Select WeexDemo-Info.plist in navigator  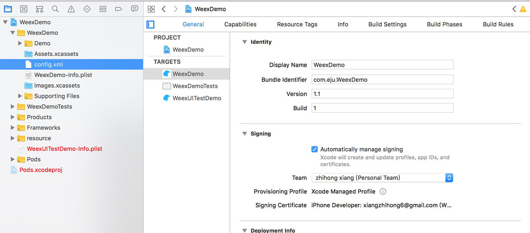pos(63,75)
